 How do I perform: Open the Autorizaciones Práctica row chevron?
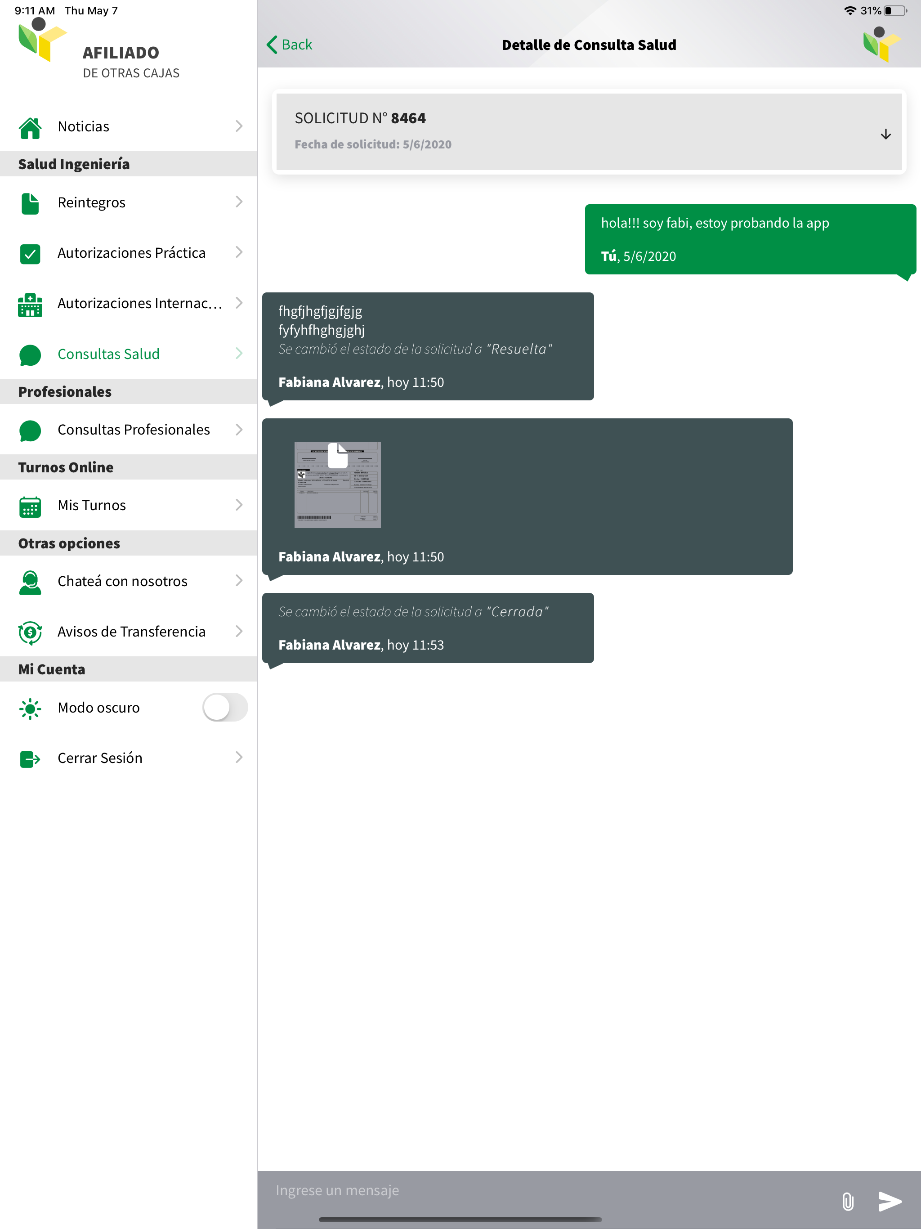(x=239, y=252)
